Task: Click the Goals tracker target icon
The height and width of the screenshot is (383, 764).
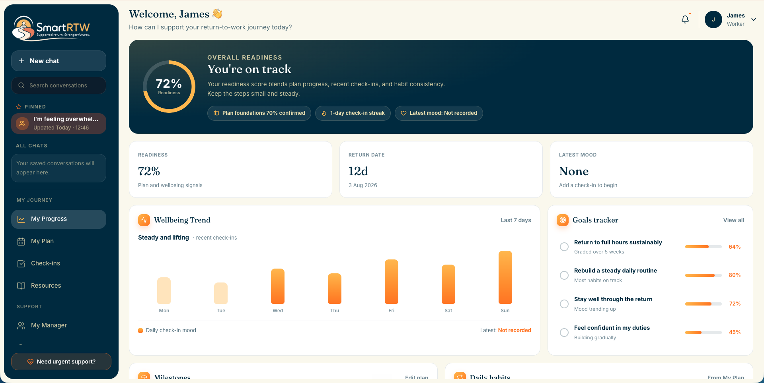Action: (x=563, y=220)
